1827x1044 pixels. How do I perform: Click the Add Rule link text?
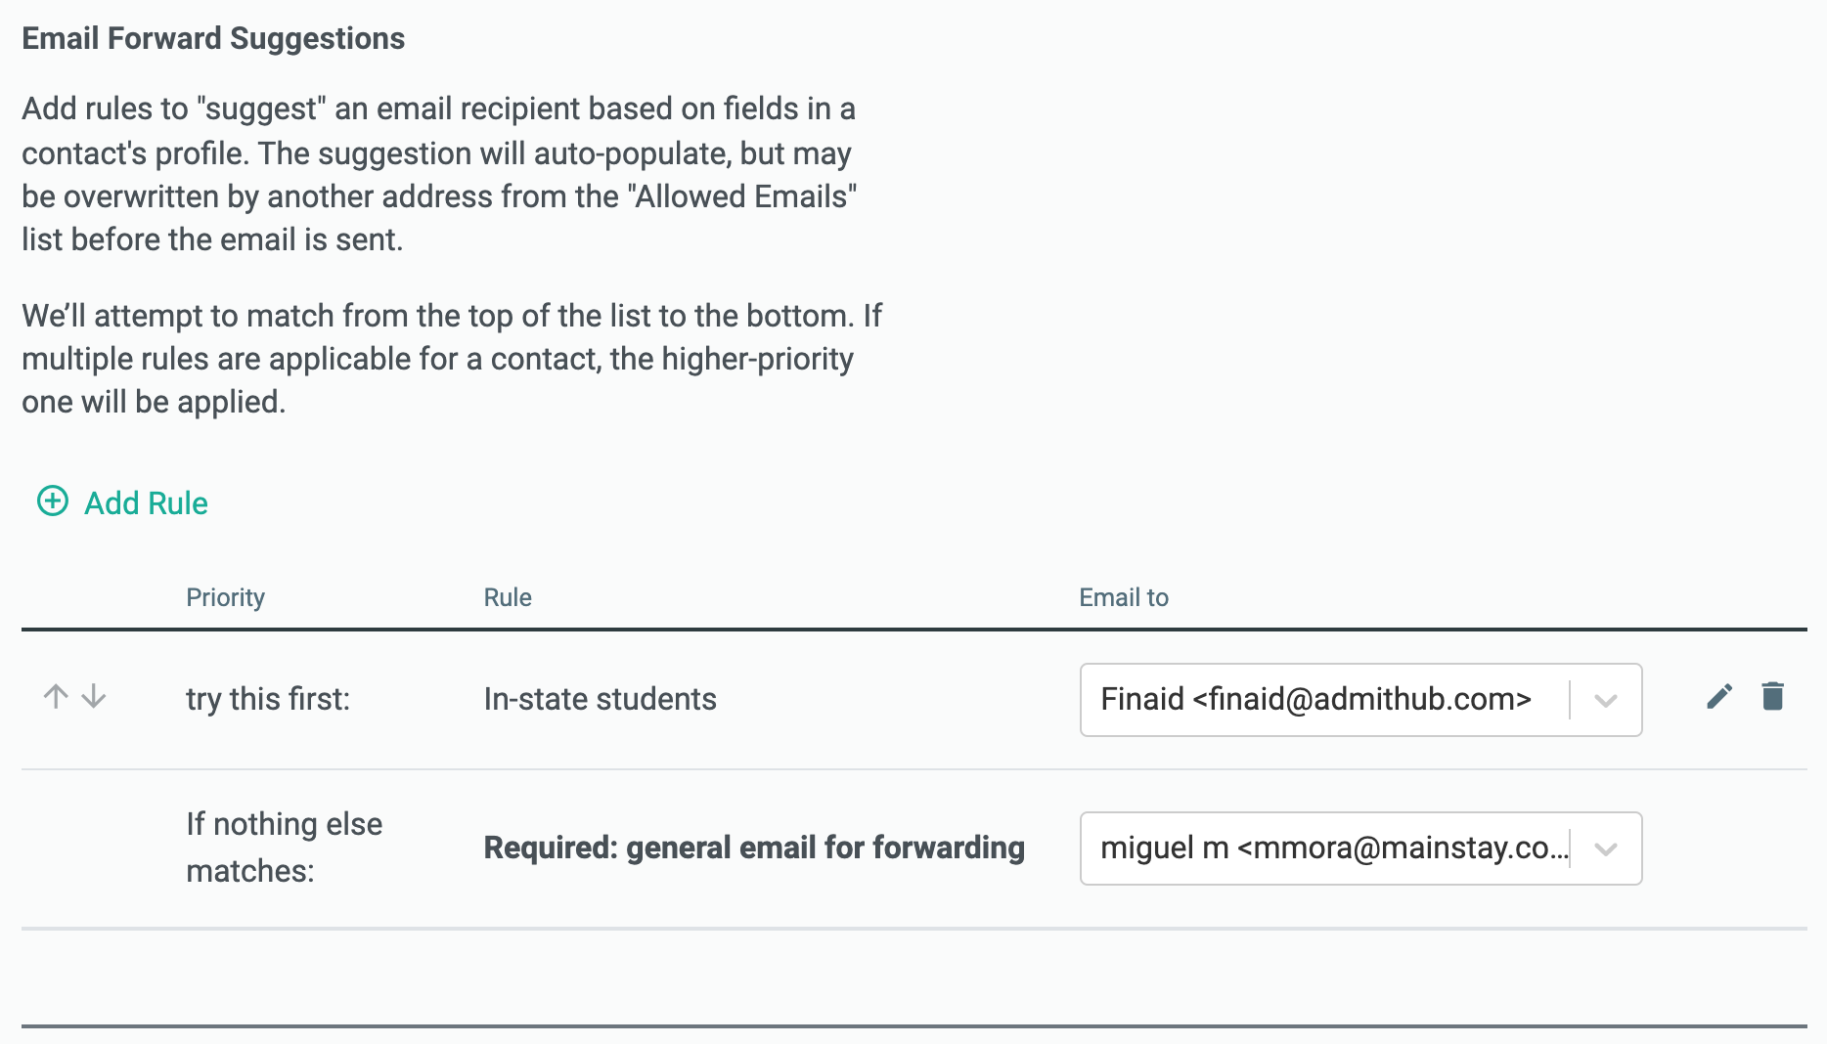tap(146, 503)
